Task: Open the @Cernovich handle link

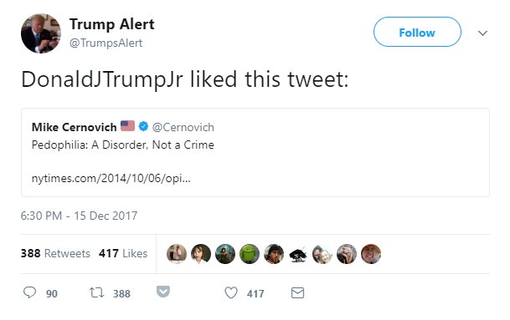Action: coord(183,127)
